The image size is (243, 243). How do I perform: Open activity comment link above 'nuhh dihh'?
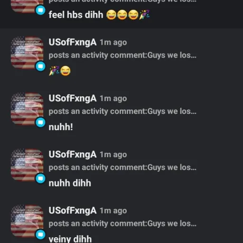coord(122,168)
